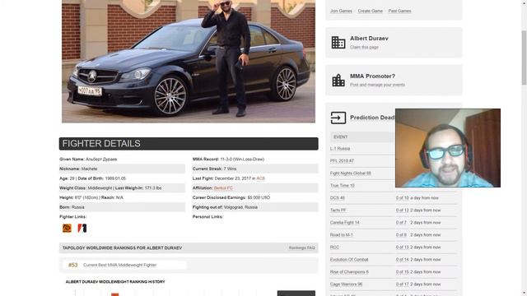Click the Fighting out of Volgograd row
The height and width of the screenshot is (296, 527).
(255, 207)
